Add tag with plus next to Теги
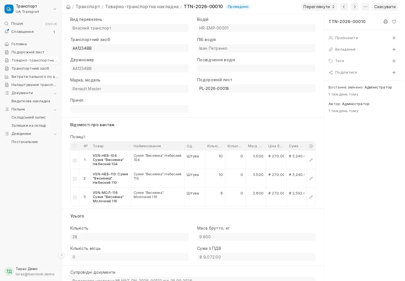 (x=394, y=61)
